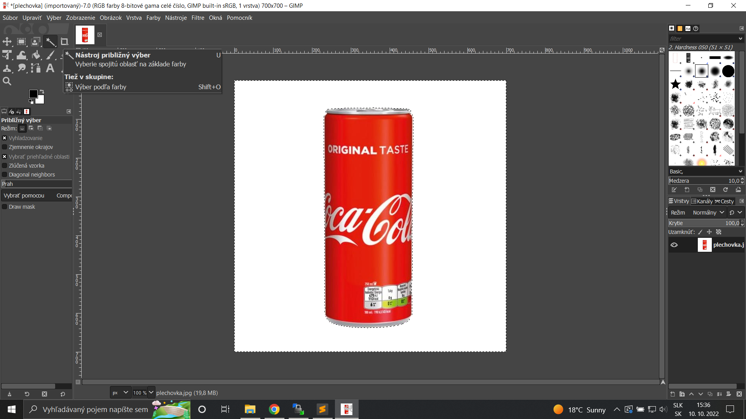This screenshot has height=419, width=746.
Task: Adjust the layer Krytie opacity slider
Action: [704, 223]
